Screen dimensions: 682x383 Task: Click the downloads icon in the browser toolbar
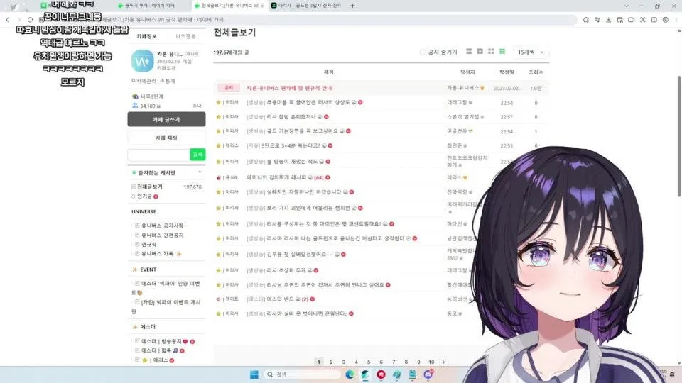point(609,20)
